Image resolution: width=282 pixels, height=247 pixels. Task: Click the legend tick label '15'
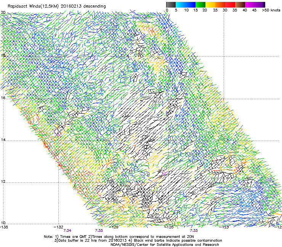pyautogui.click(x=195, y=10)
